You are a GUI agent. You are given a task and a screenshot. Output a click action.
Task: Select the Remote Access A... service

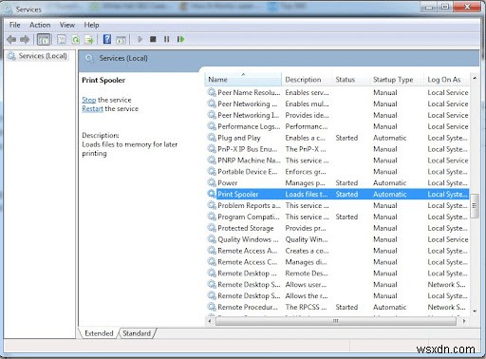pos(338,251)
